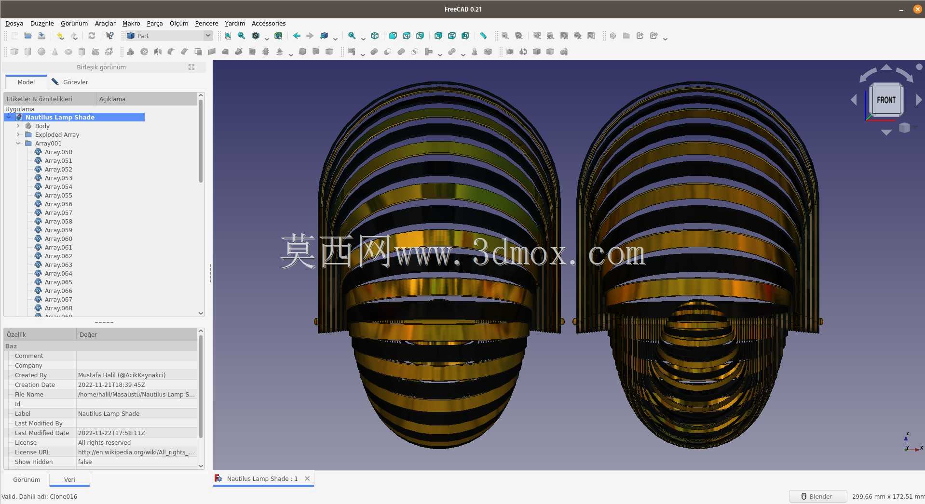Switch to the isometric view
This screenshot has width=925, height=504.
pos(375,36)
